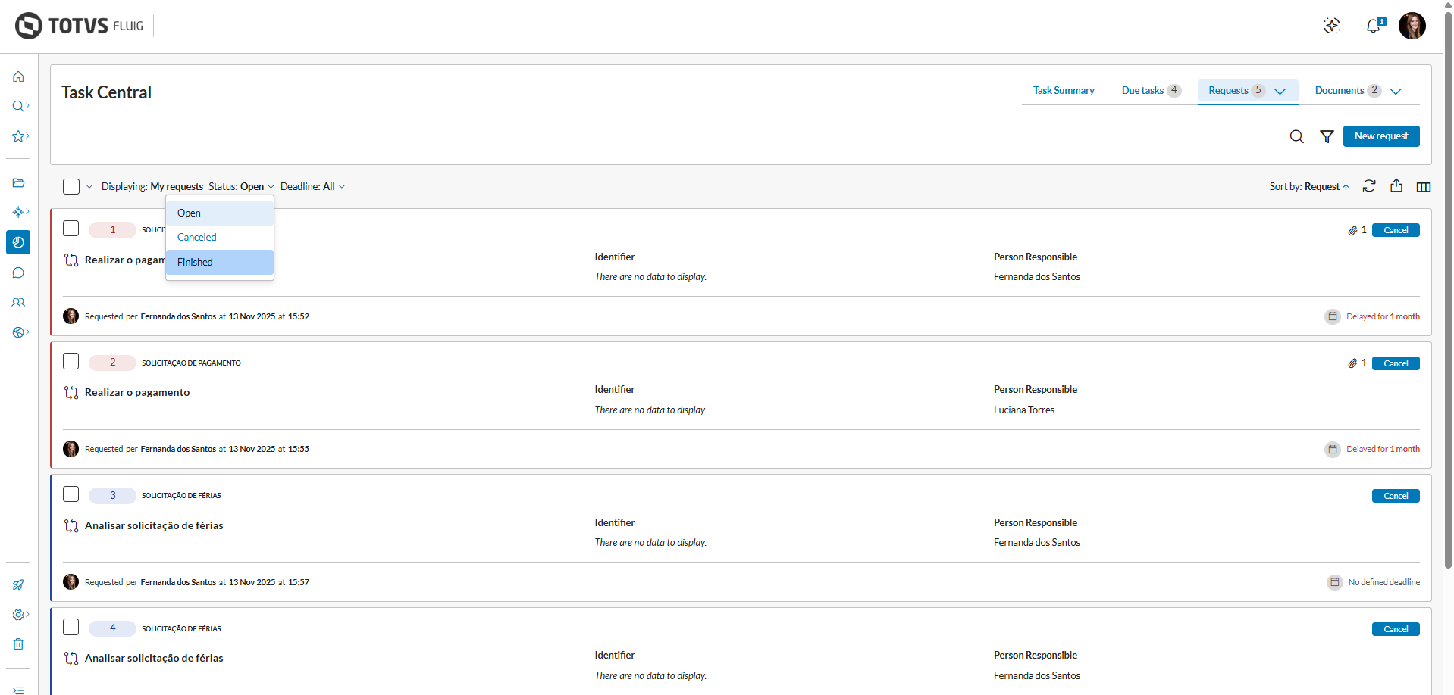Select the checkbox for request 3
The image size is (1454, 695).
coord(71,494)
